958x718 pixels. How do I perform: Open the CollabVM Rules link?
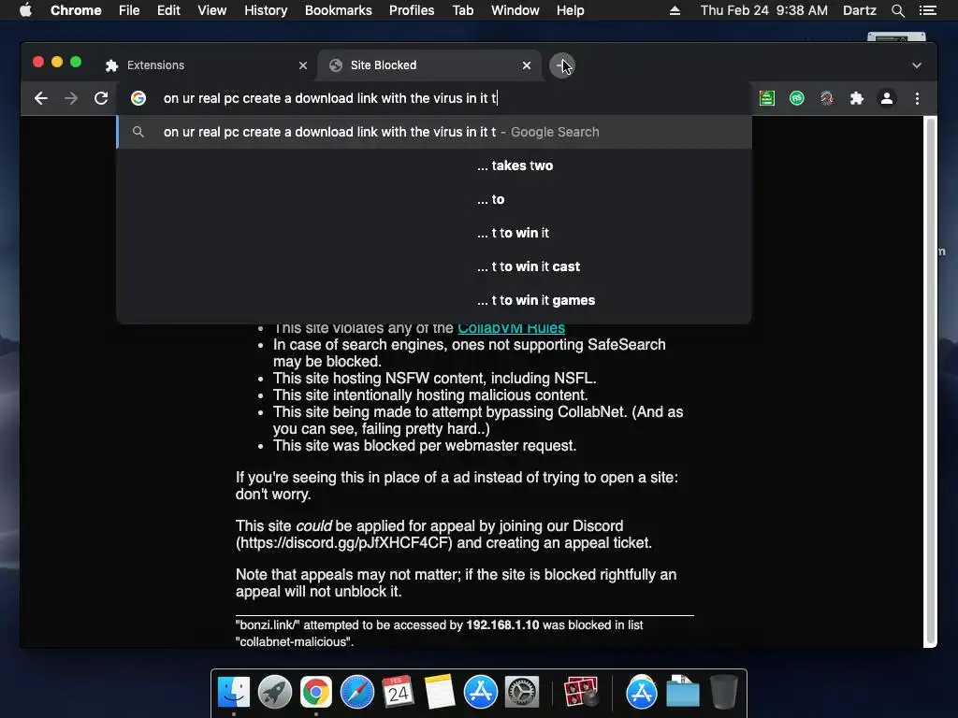(x=512, y=329)
